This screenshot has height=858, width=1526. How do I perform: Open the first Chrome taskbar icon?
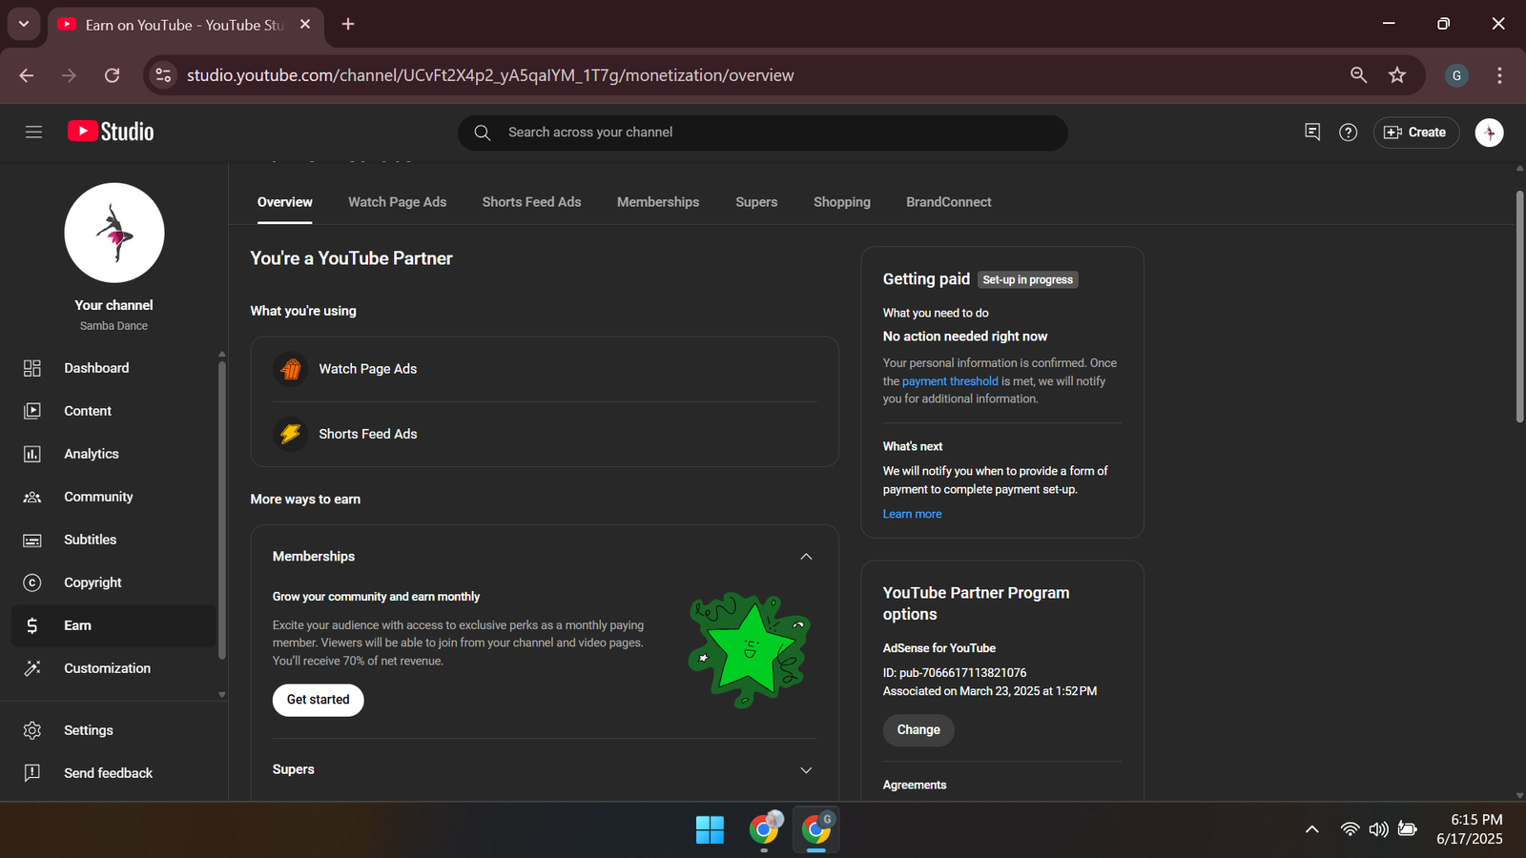click(765, 829)
